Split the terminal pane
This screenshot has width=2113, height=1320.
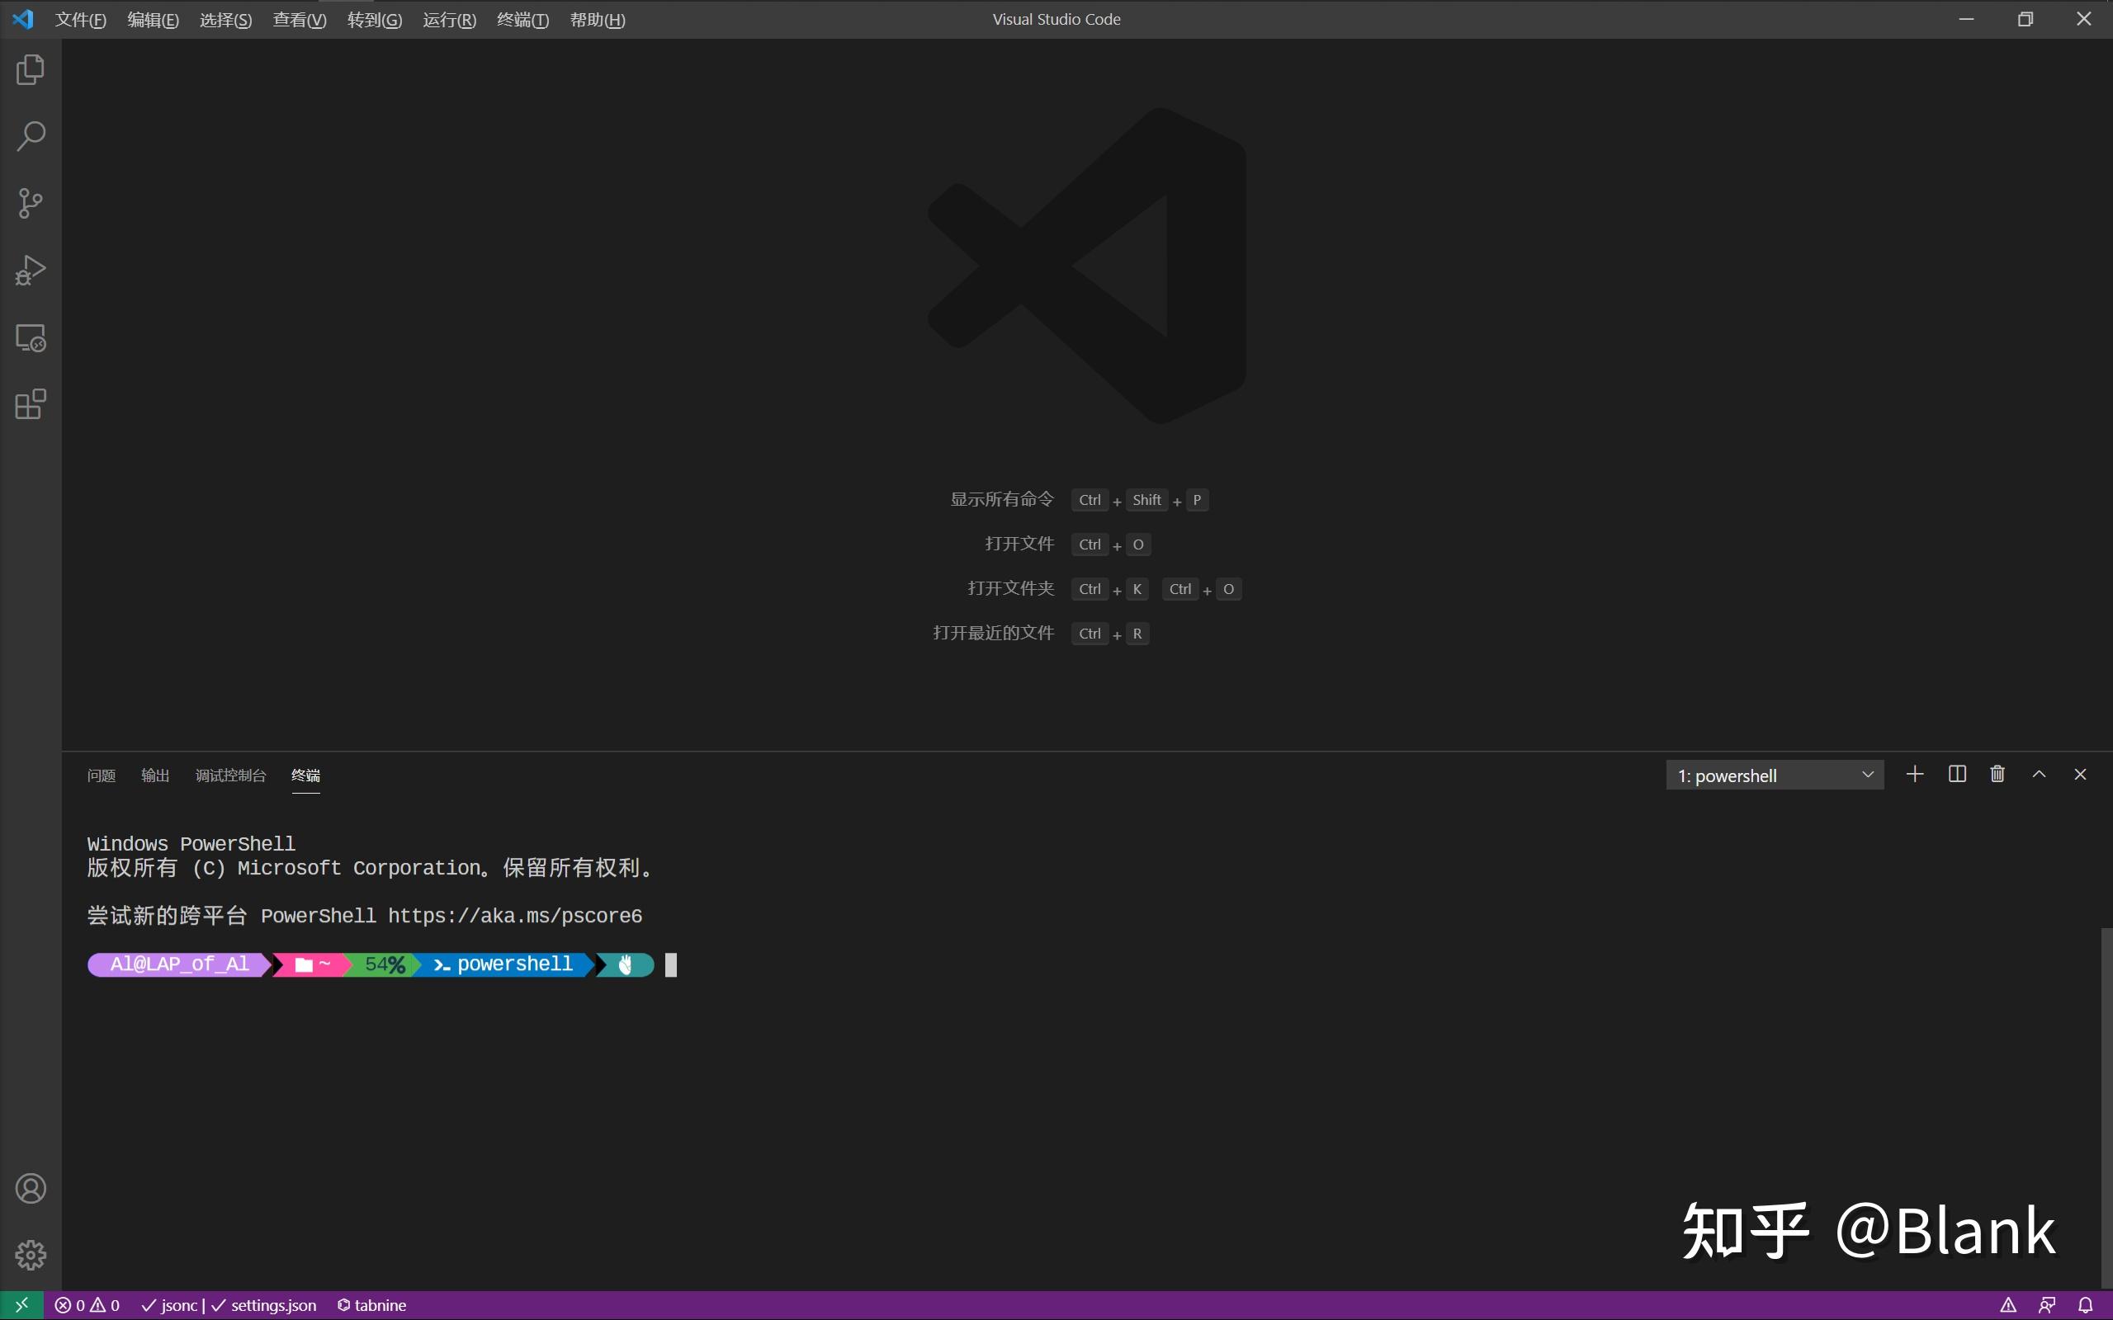tap(1957, 775)
